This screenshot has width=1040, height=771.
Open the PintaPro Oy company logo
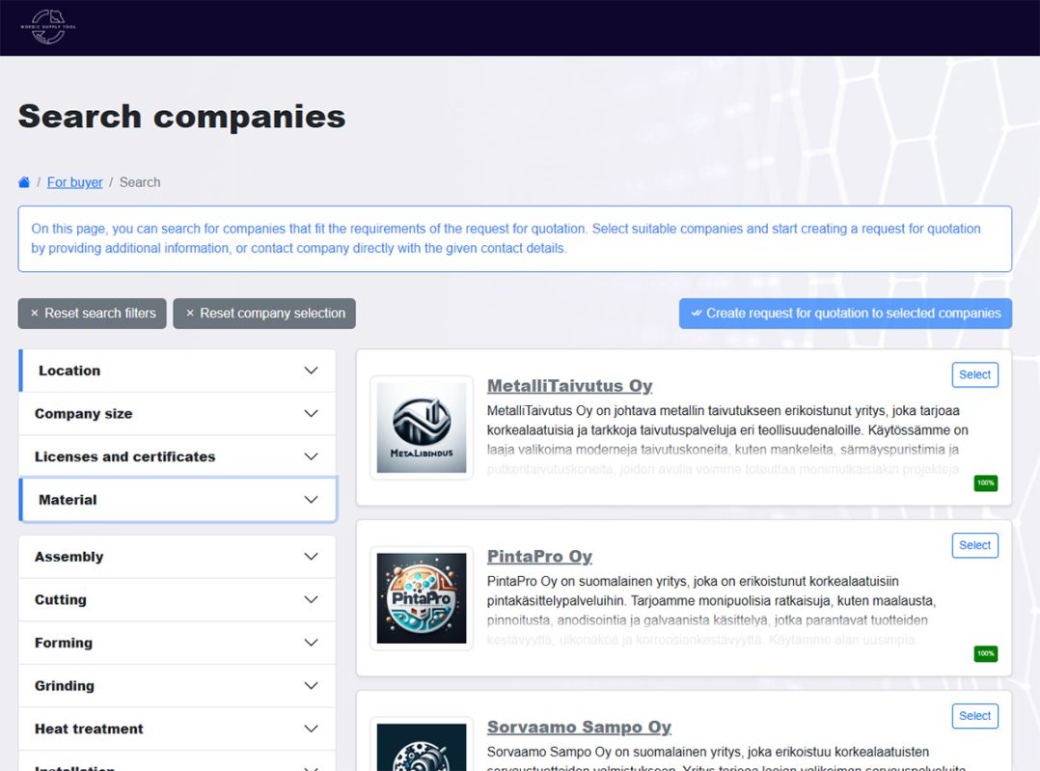[422, 598]
